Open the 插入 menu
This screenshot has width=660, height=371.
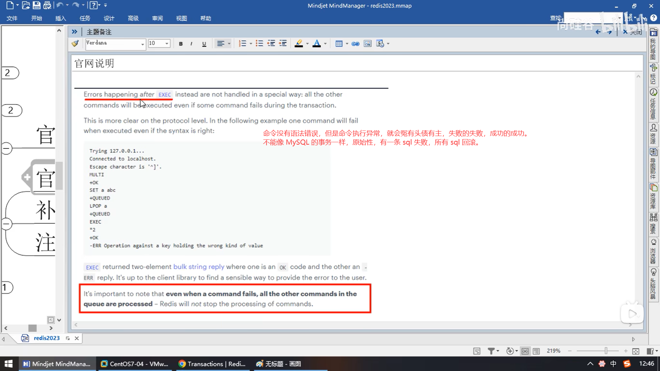pos(60,18)
